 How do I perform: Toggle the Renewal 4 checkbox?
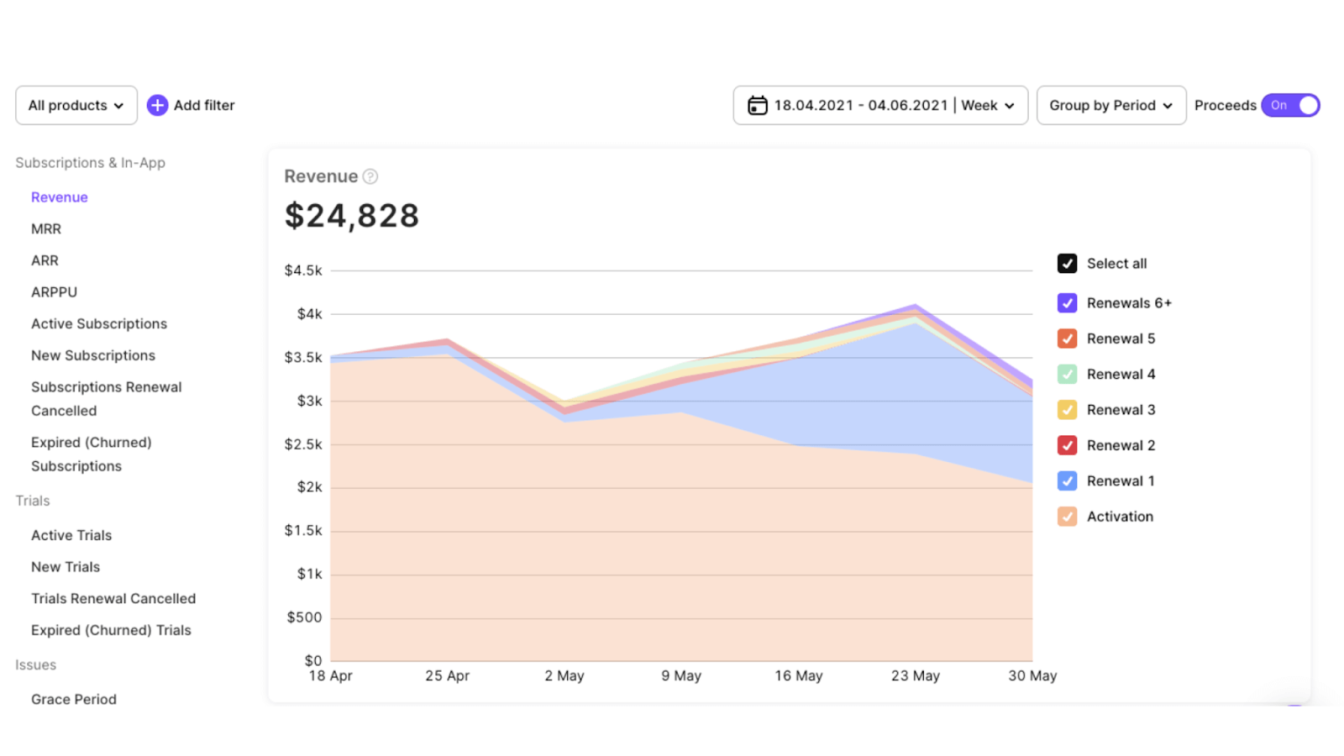(x=1067, y=374)
